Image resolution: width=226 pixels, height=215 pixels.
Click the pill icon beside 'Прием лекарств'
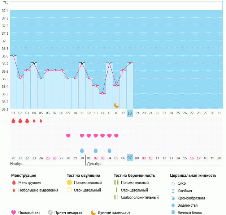coord(50,212)
